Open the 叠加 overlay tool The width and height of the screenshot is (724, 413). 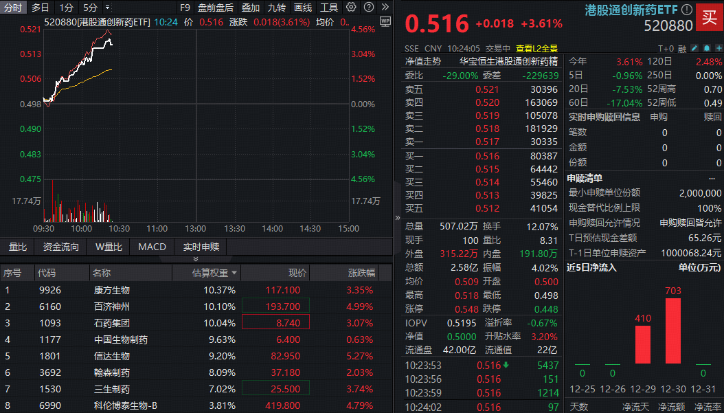tap(250, 8)
